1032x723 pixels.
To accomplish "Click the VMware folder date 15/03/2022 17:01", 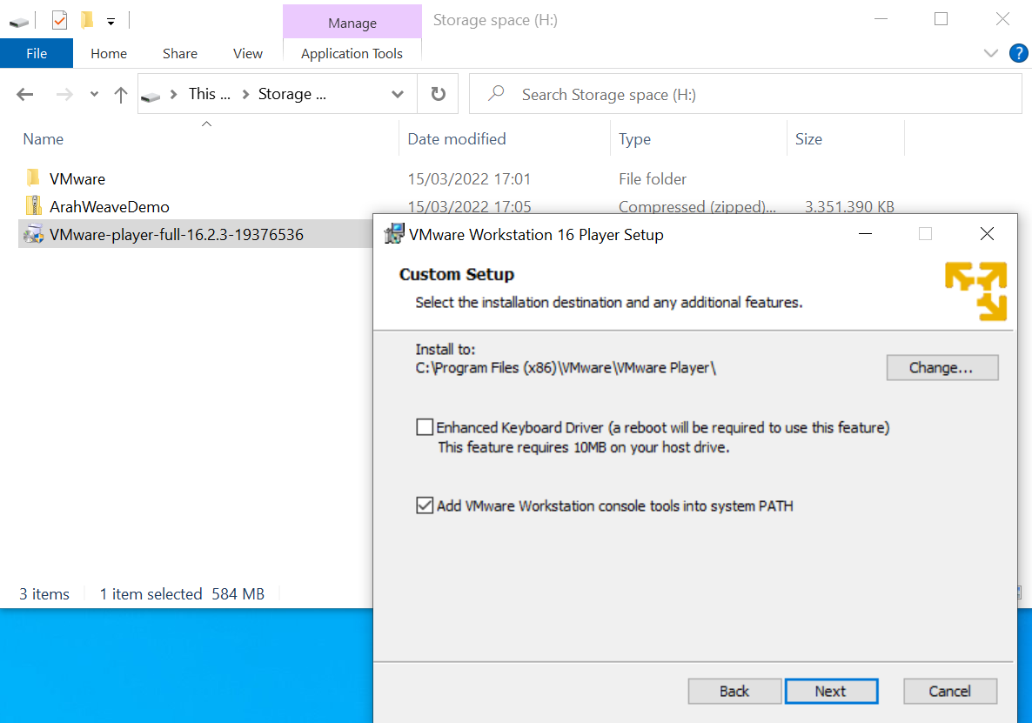I will click(x=469, y=179).
